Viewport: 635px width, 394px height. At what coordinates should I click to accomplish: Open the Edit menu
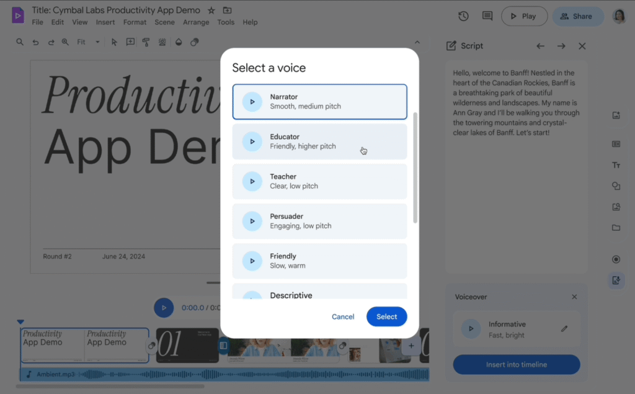(x=57, y=22)
